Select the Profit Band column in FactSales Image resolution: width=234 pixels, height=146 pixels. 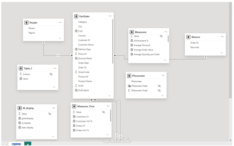[x=83, y=90]
